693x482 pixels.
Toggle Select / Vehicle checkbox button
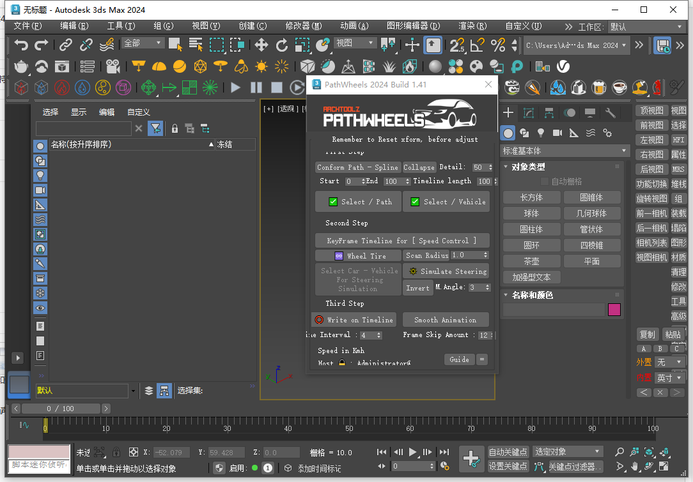pyautogui.click(x=446, y=202)
